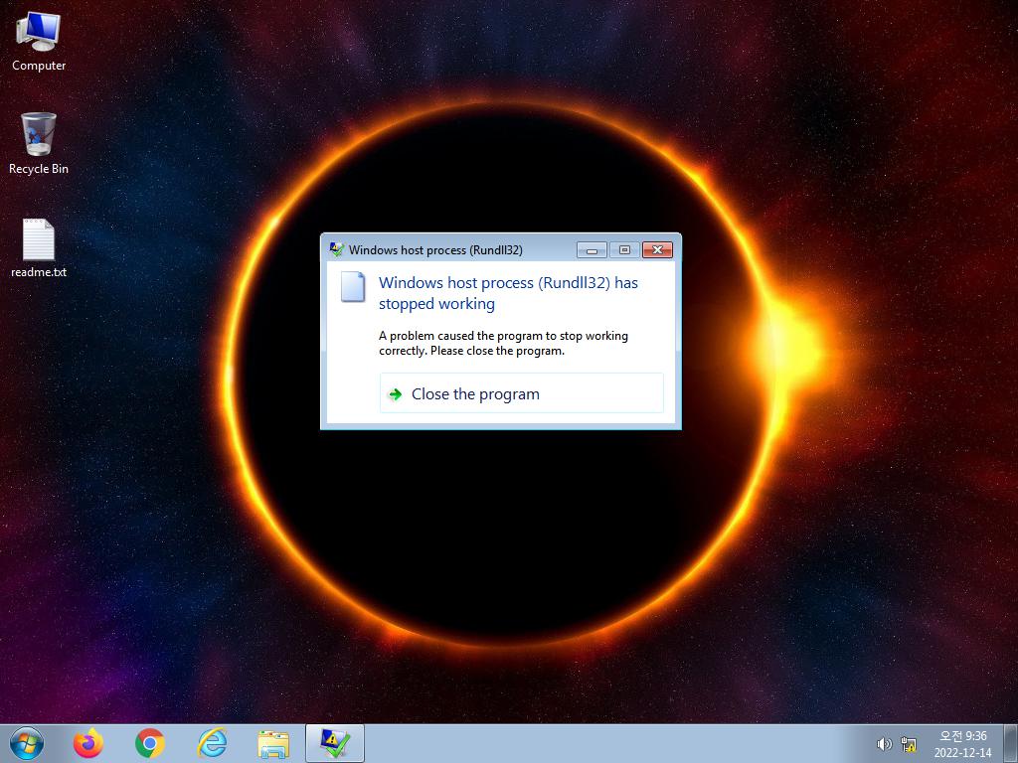Click the dialog's maximize button

point(624,249)
